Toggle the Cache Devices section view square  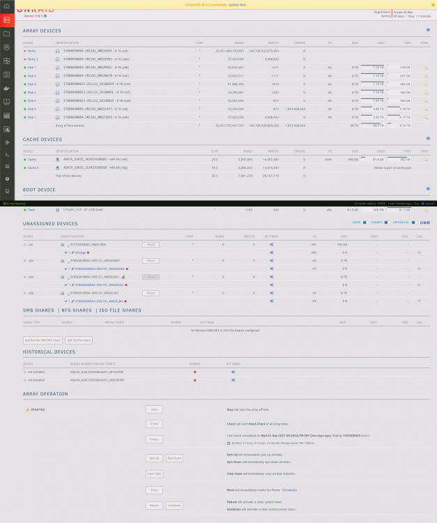(428, 139)
